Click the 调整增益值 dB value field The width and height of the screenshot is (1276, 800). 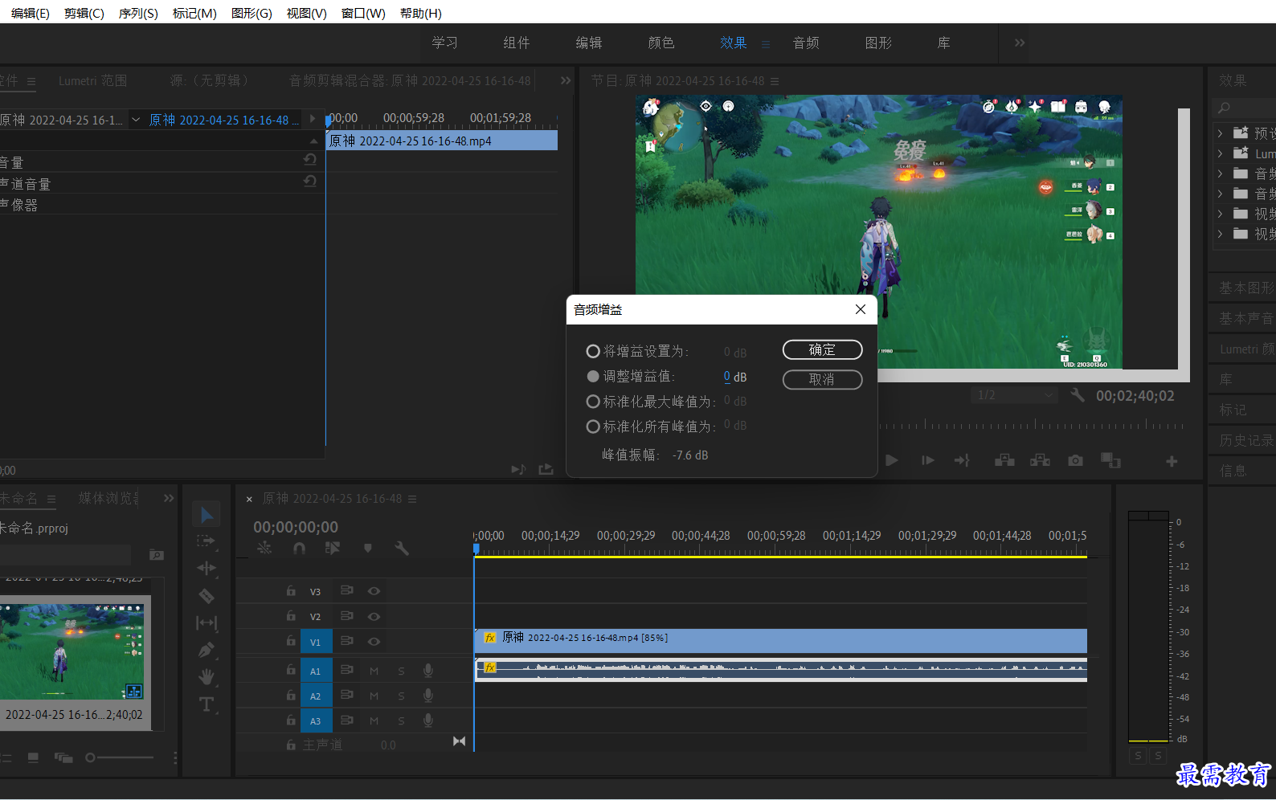pyautogui.click(x=727, y=376)
